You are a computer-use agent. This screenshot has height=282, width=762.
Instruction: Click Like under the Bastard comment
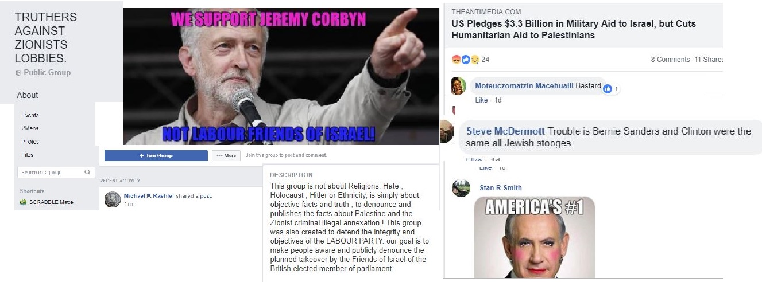[481, 100]
